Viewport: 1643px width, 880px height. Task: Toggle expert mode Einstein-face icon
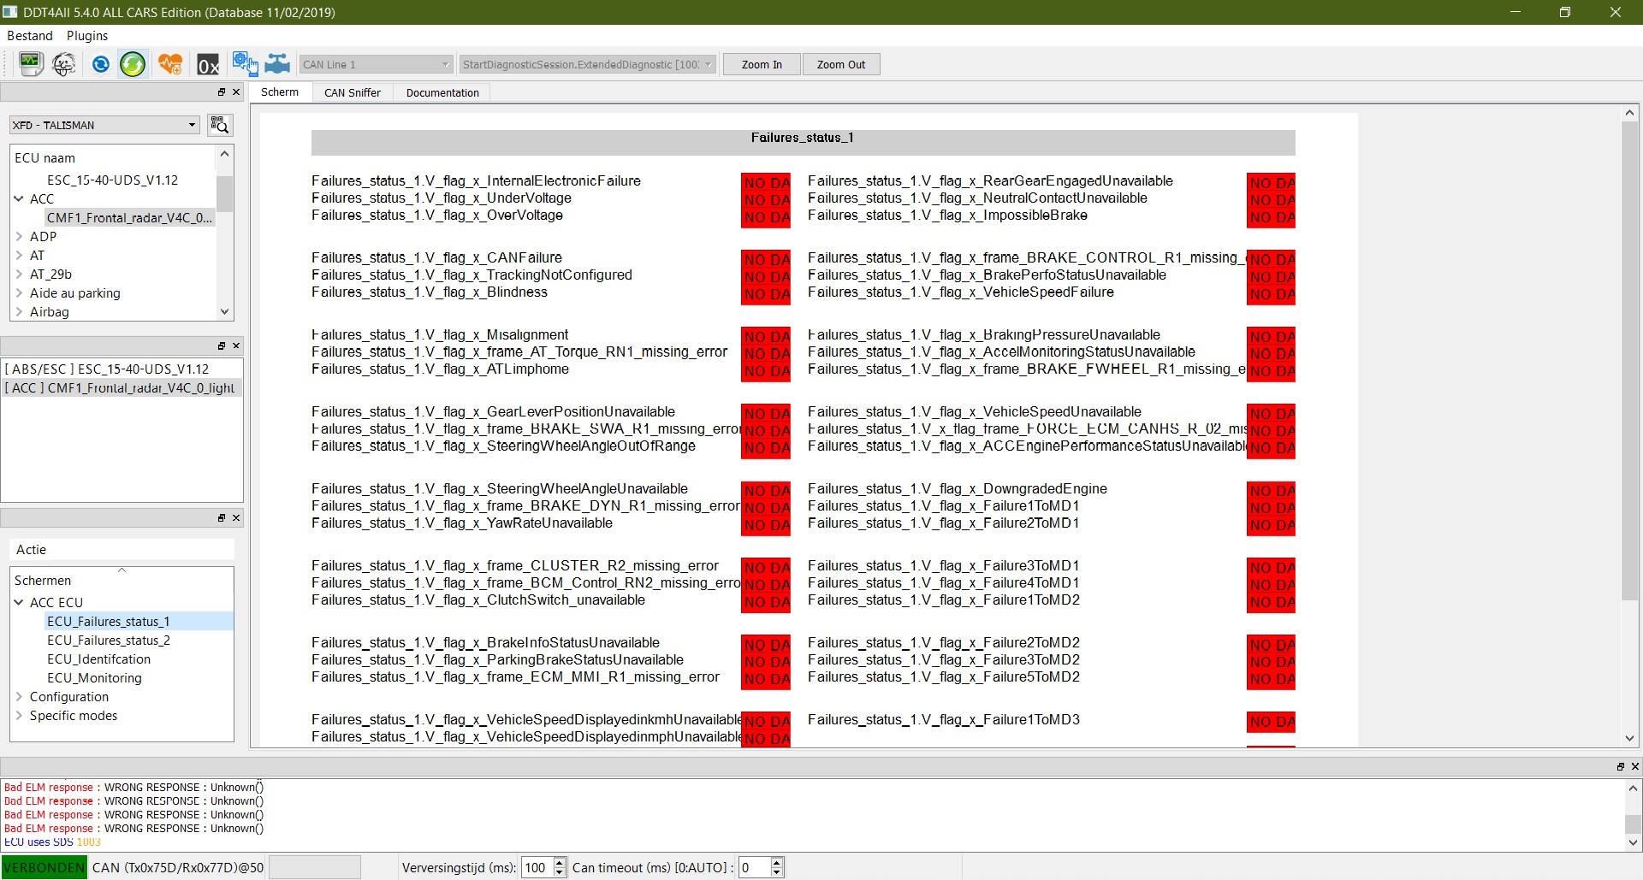[64, 64]
